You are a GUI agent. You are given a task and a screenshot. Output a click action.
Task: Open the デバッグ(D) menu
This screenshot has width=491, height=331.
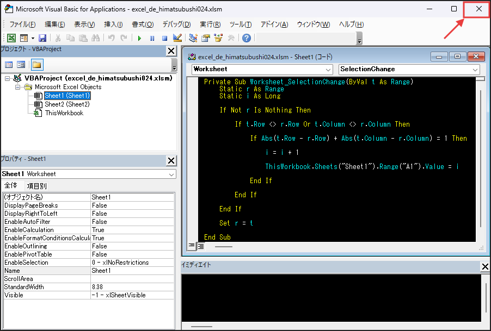pos(176,24)
